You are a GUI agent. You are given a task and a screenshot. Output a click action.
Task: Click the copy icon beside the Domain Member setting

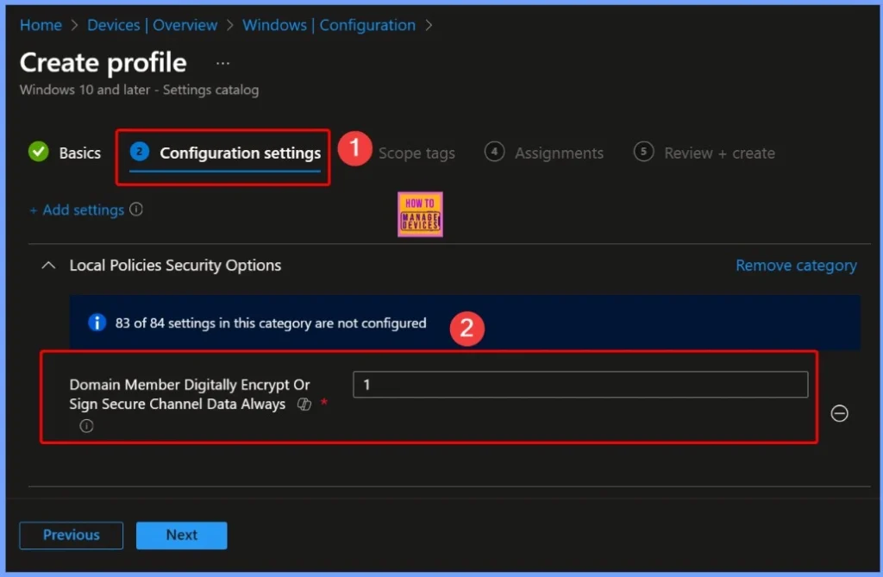(x=304, y=403)
